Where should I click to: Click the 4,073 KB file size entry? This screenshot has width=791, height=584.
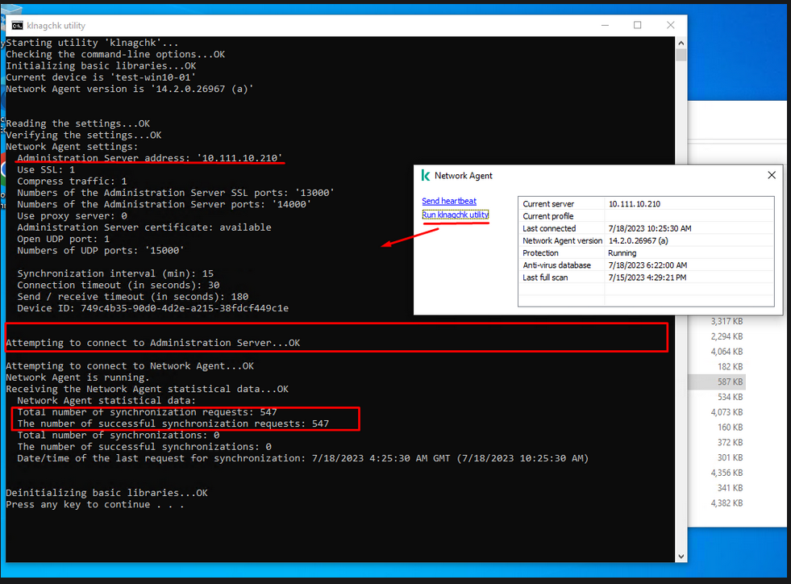pos(726,412)
